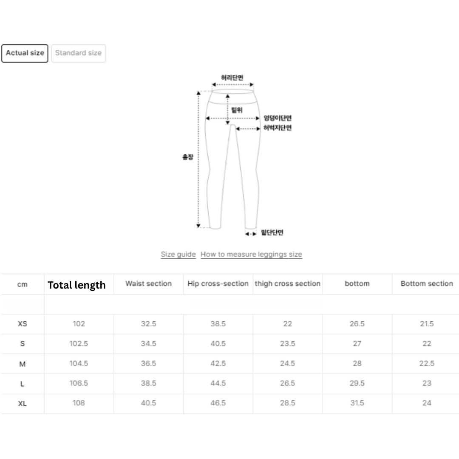The image size is (459, 459).
Task: Click the 엉덩이단면 label in the diagram
Action: pos(278,118)
